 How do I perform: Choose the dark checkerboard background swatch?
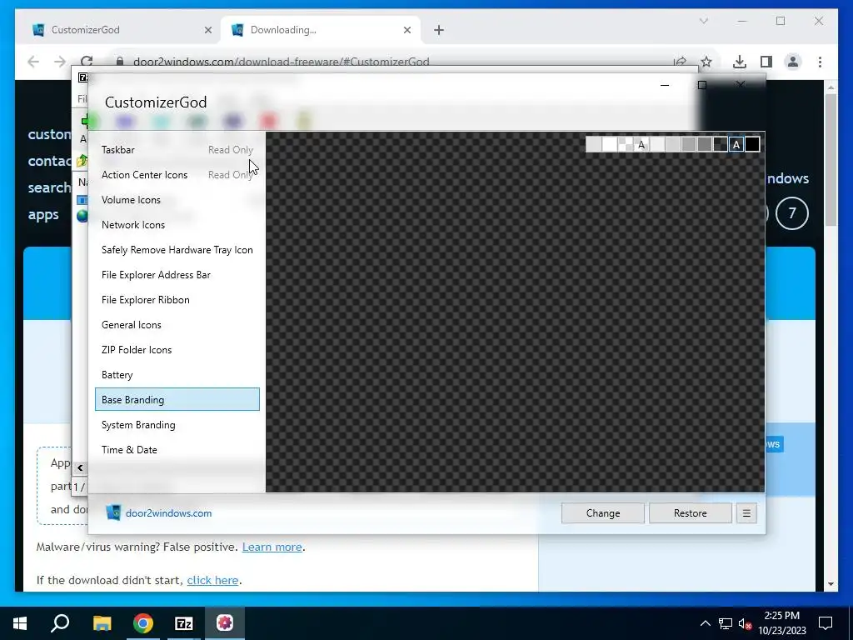(x=721, y=144)
